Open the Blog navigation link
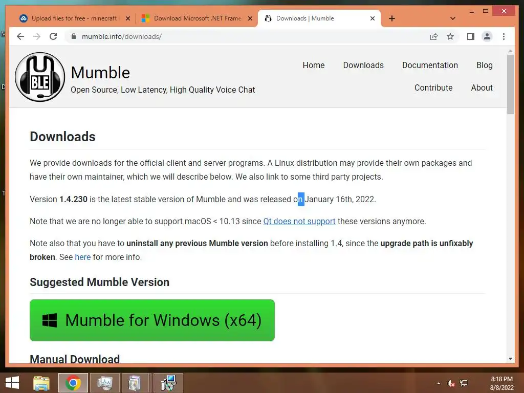This screenshot has height=393, width=524. click(x=484, y=65)
